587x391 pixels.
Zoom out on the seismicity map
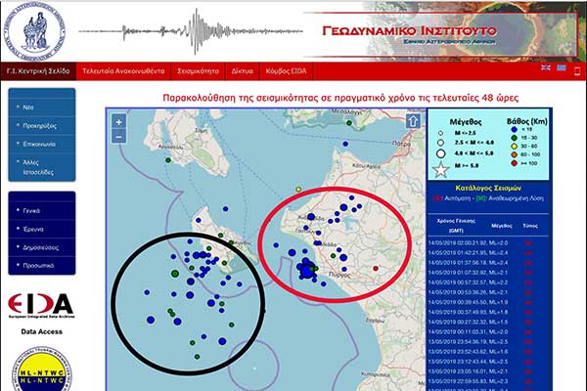tap(118, 137)
